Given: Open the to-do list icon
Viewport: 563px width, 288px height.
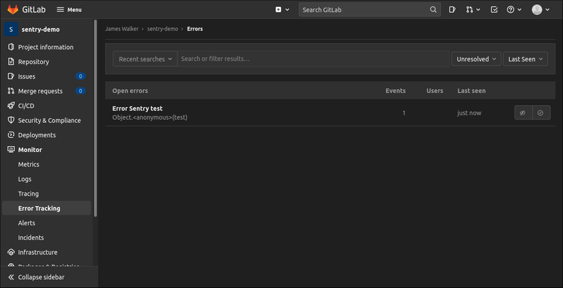Looking at the screenshot, I should click(494, 10).
